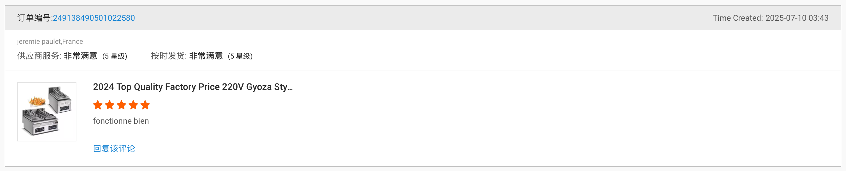Click the 供应商服务 label
846x171 pixels.
(39, 56)
